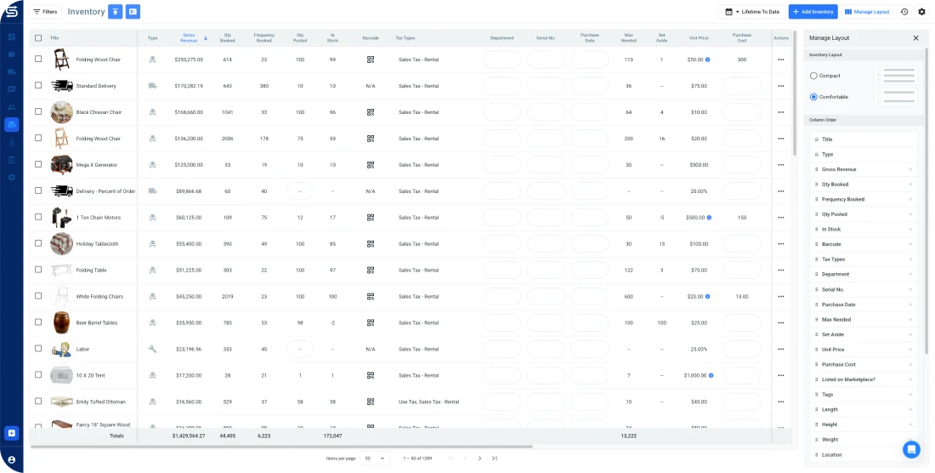935x473 pixels.
Task: Open the Lifetime To Date dropdown
Action: point(751,12)
